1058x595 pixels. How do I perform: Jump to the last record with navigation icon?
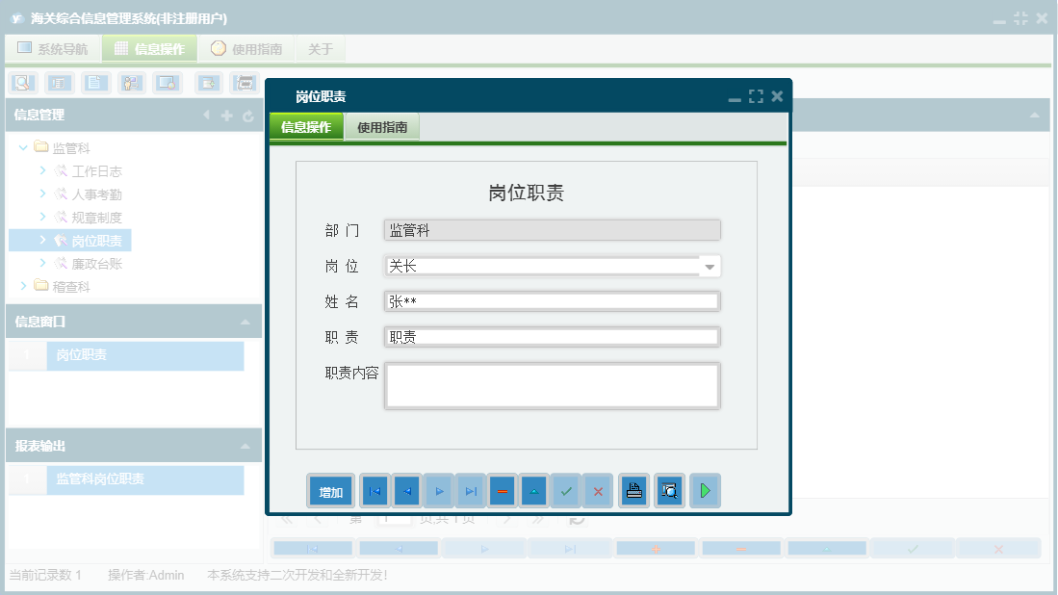[x=471, y=490]
